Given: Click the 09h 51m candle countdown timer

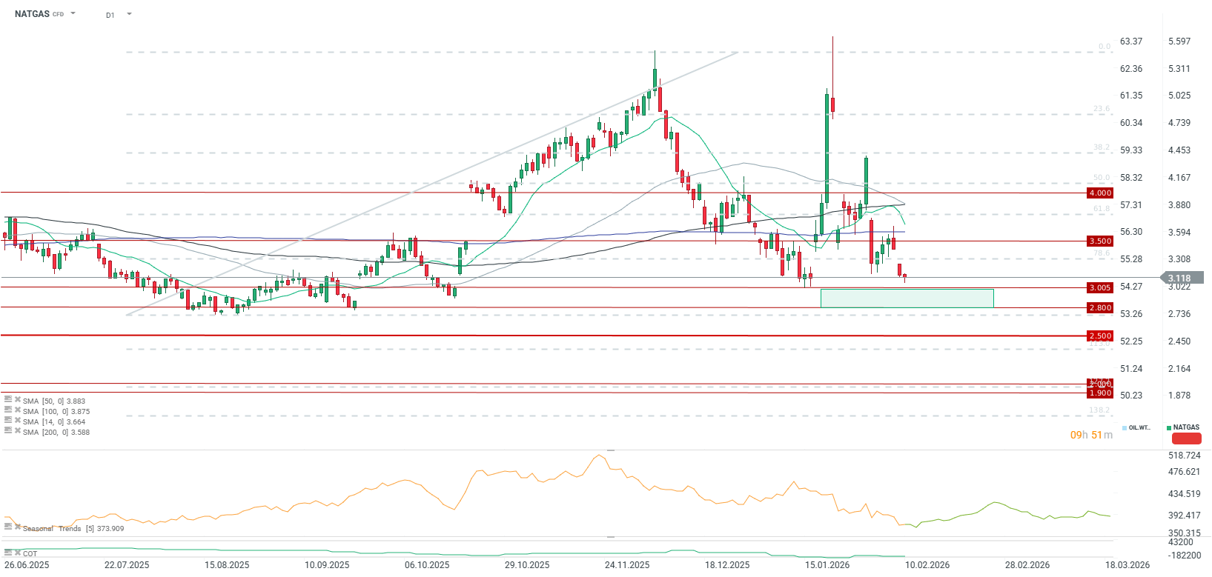Looking at the screenshot, I should (x=1091, y=435).
